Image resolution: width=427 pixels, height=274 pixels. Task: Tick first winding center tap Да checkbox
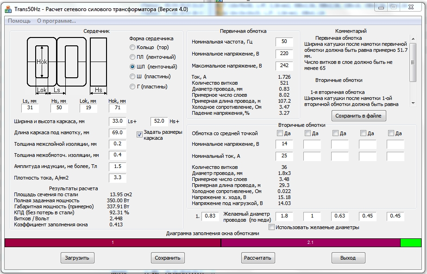coord(280,133)
